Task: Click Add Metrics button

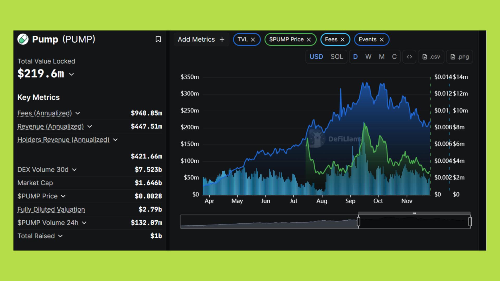Action: 201,40
